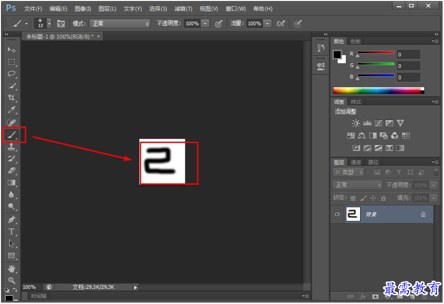
Task: Open the 文件(F) menu
Action: pyautogui.click(x=33, y=9)
